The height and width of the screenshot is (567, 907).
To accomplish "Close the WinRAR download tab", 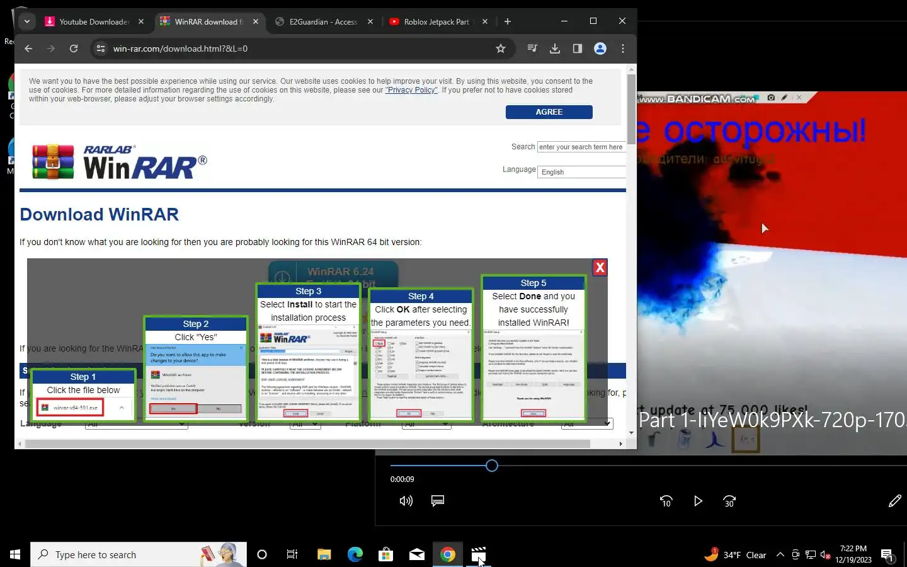I will [256, 21].
